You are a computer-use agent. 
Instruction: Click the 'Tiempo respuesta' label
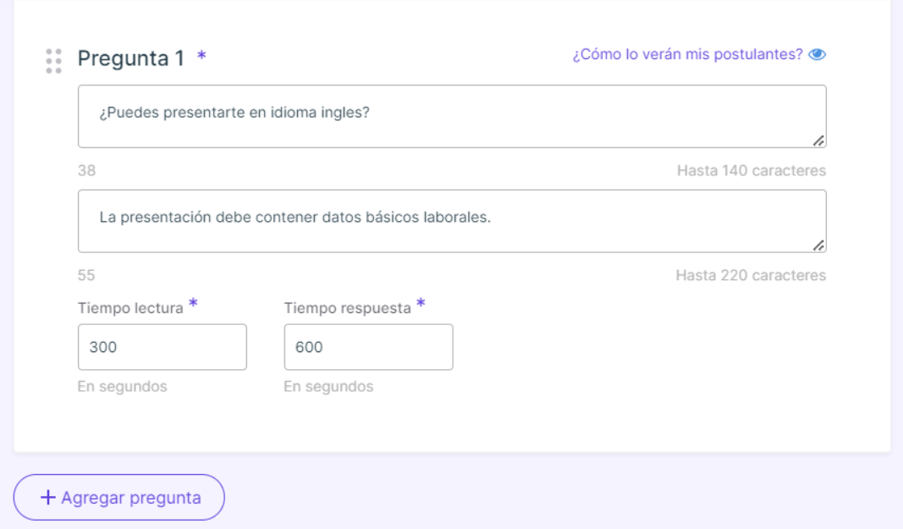pyautogui.click(x=347, y=308)
